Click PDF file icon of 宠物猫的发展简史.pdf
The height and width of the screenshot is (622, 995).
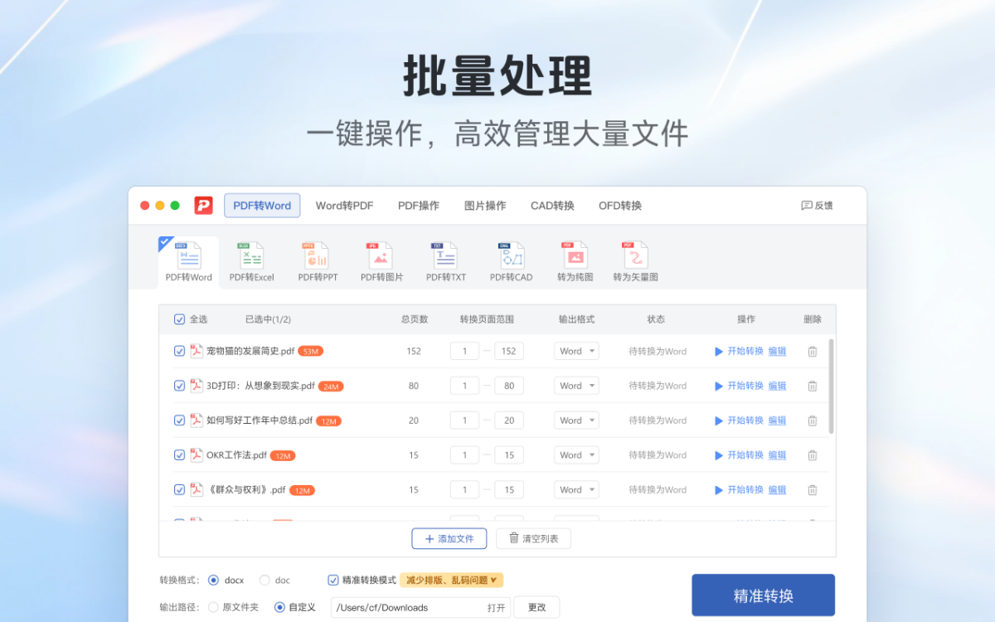(x=197, y=351)
